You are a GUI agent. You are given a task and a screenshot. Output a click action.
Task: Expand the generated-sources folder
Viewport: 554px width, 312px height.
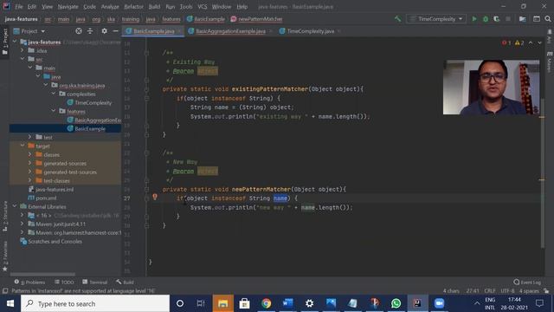click(x=30, y=163)
